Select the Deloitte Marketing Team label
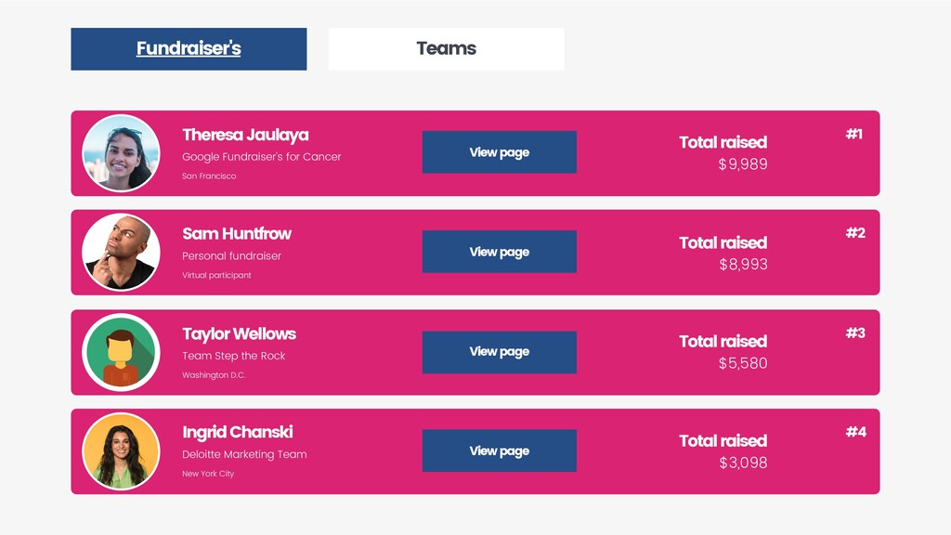The width and height of the screenshot is (951, 535). [x=244, y=454]
